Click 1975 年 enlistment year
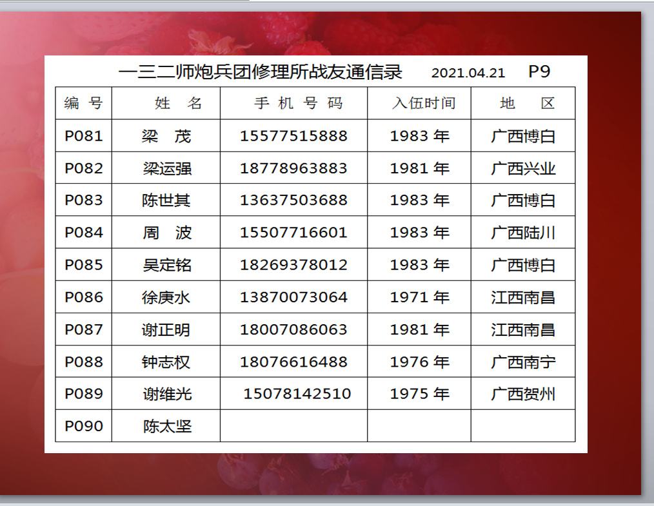The image size is (654, 506). coord(420,394)
